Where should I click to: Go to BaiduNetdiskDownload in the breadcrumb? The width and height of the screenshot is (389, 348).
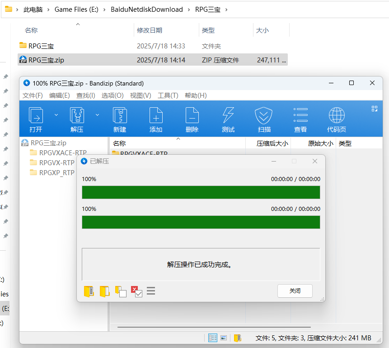(147, 10)
